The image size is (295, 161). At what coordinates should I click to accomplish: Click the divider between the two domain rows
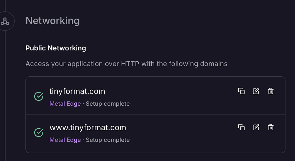point(155,114)
